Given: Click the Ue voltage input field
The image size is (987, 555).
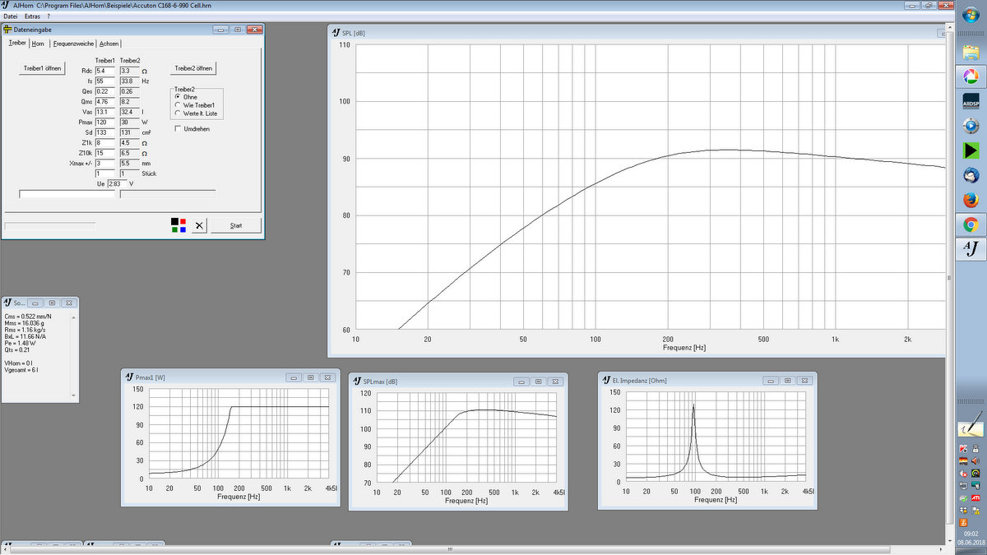Looking at the screenshot, I should point(119,183).
